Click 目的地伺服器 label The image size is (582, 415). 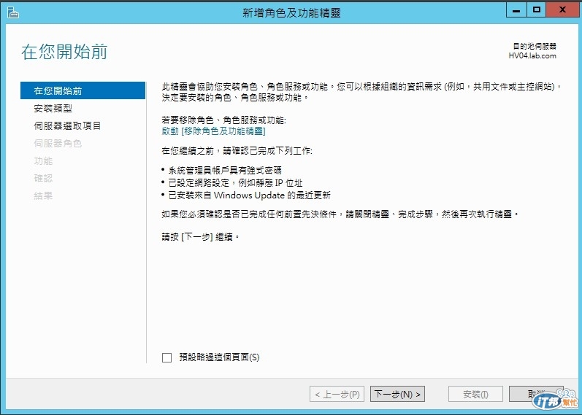tap(535, 47)
